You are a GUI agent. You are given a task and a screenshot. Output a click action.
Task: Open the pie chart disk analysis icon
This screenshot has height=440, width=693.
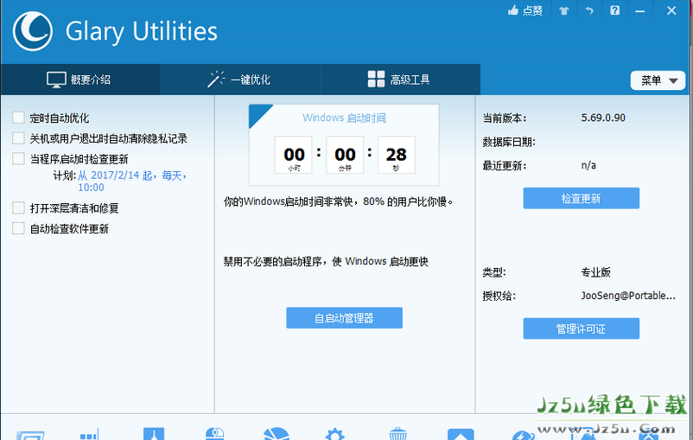point(277,434)
